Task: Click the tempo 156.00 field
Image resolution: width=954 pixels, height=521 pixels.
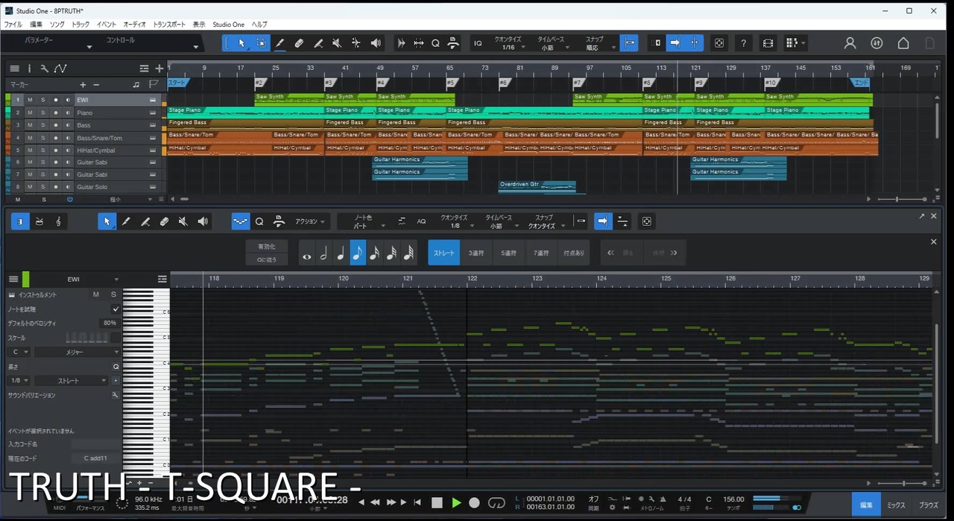Action: pyautogui.click(x=733, y=499)
